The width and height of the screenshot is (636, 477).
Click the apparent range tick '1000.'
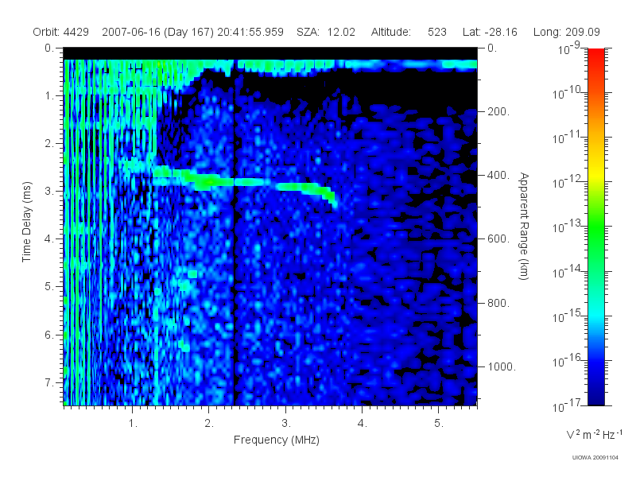tap(502, 366)
